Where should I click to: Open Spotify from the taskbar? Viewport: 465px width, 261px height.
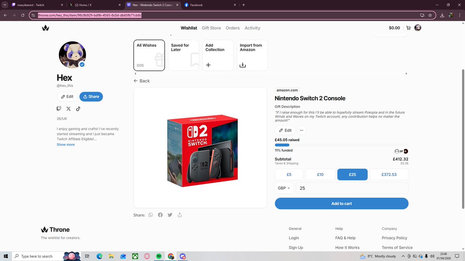[x=159, y=256]
